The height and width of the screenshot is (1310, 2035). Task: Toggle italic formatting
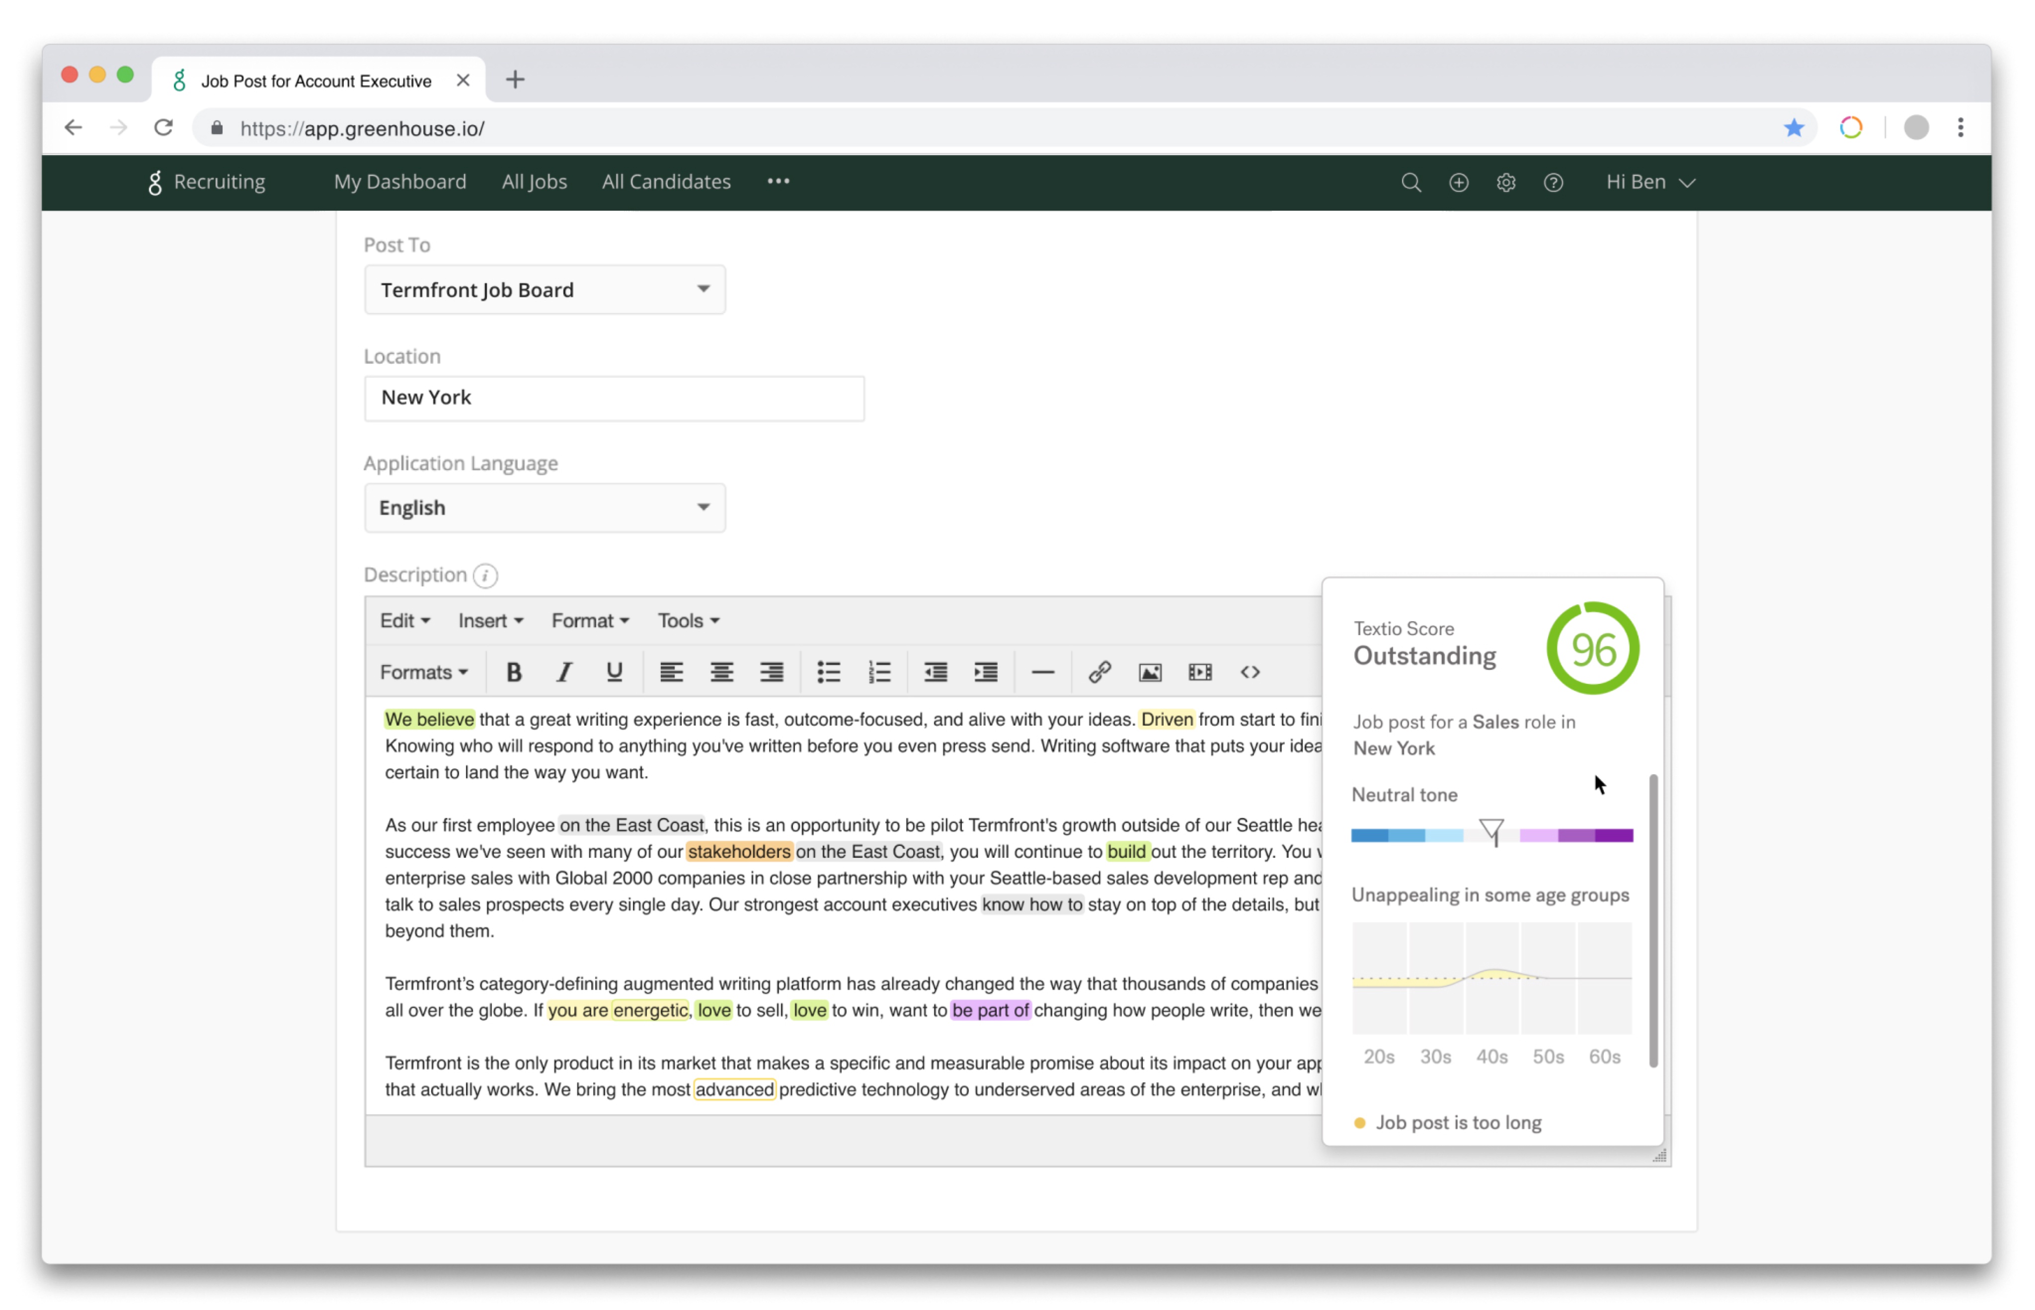click(x=563, y=671)
